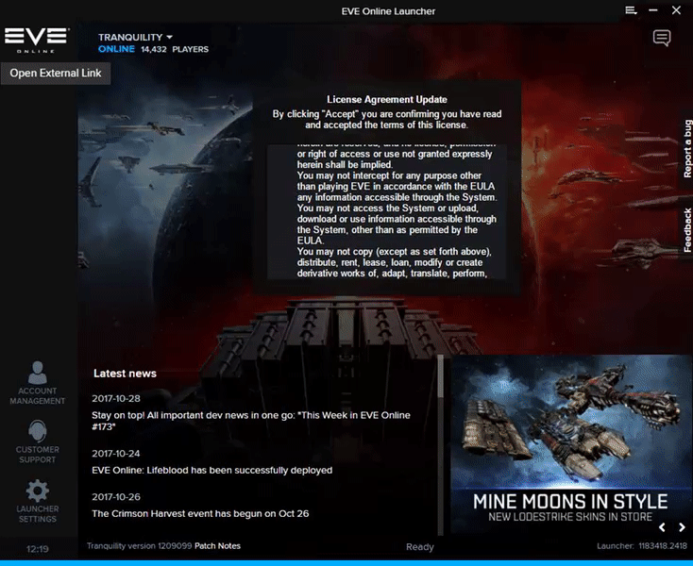Click inside the license agreement text box
This screenshot has width=693, height=566.
click(x=387, y=212)
